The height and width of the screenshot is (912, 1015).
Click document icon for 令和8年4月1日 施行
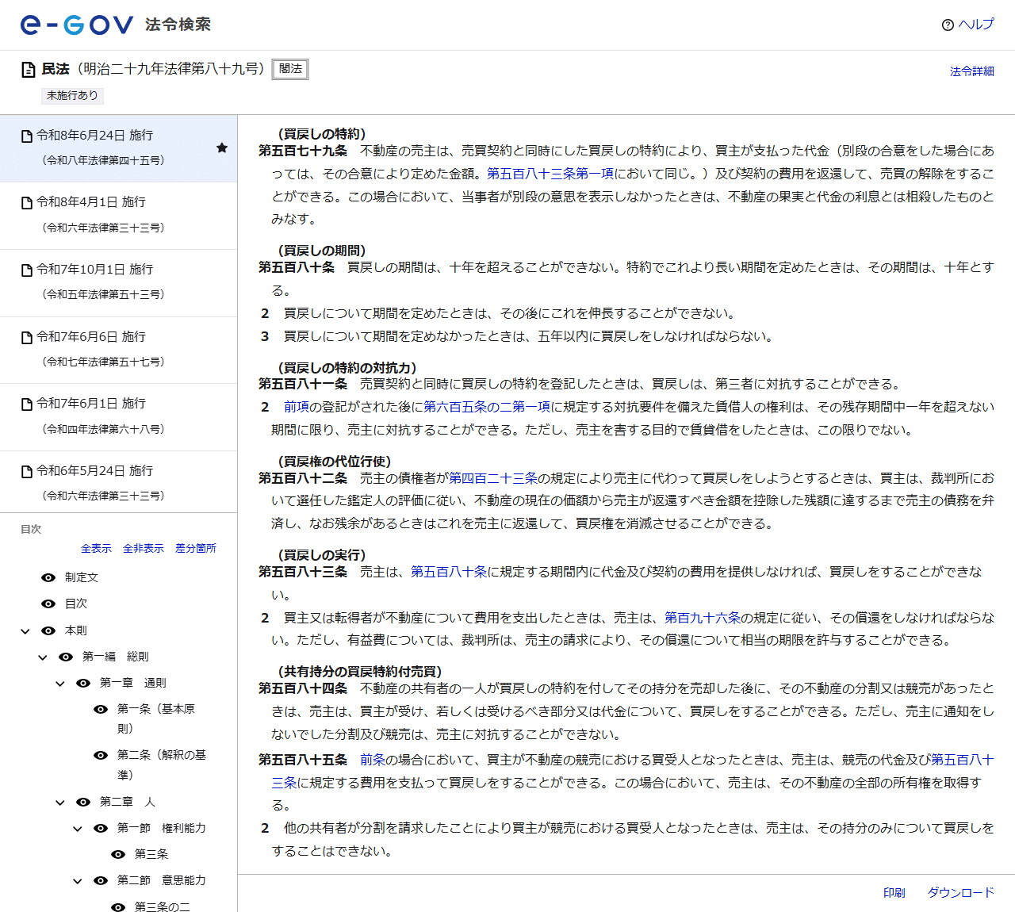(x=27, y=203)
